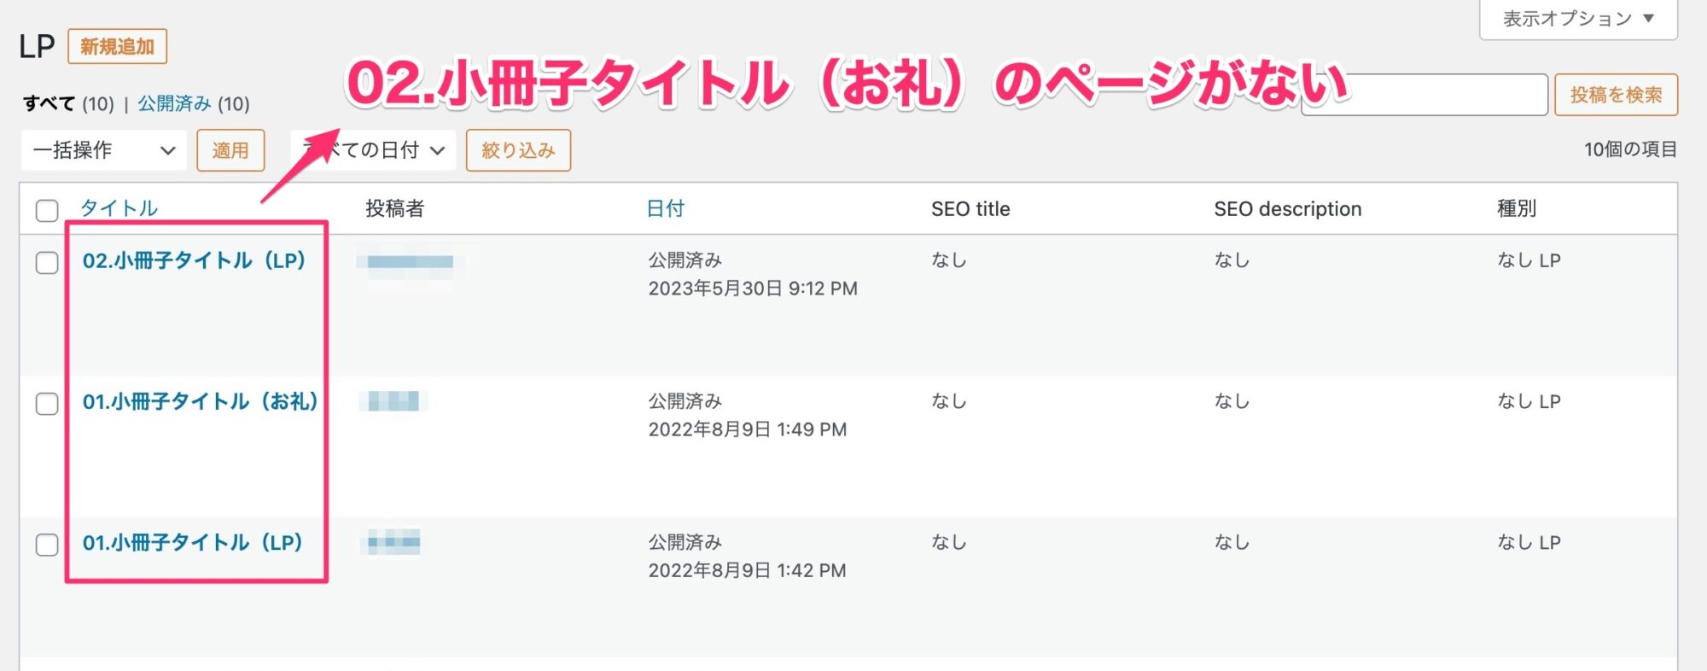Click the 新規追加 button
1707x671 pixels.
117,46
